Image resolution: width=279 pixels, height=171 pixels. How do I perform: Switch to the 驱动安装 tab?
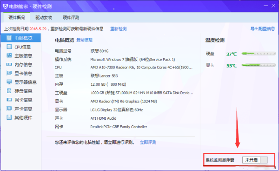(44, 18)
